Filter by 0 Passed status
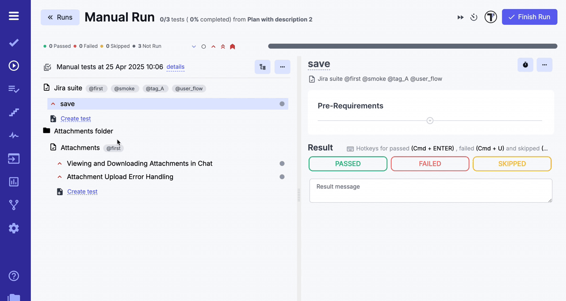The image size is (566, 301). (x=57, y=46)
